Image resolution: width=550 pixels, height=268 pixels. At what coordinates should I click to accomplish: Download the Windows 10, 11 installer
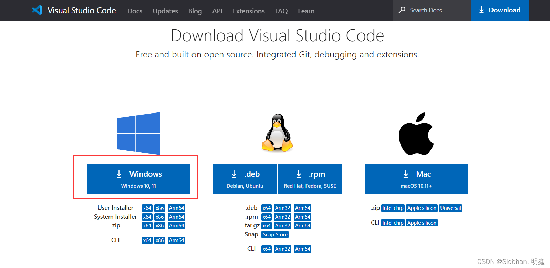(138, 179)
